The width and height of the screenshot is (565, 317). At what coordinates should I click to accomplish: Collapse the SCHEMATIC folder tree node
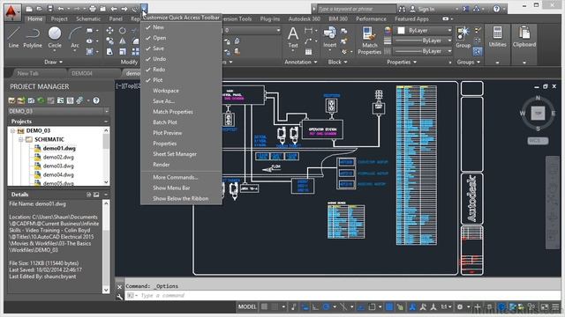coord(21,139)
